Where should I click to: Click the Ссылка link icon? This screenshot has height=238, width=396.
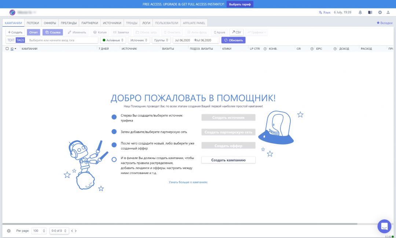click(52, 32)
